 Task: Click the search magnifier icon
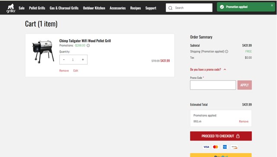click(x=170, y=8)
